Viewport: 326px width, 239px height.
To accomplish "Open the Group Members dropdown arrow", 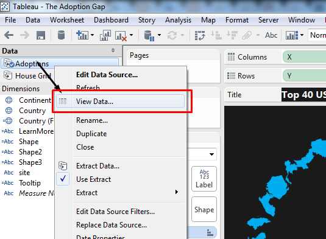I will [258, 35].
